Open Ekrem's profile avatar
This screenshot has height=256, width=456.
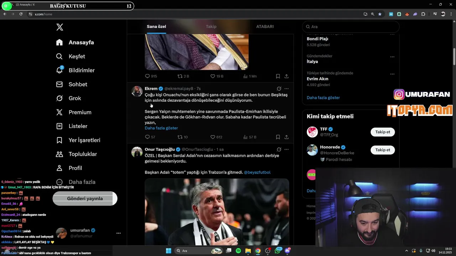tap(137, 91)
